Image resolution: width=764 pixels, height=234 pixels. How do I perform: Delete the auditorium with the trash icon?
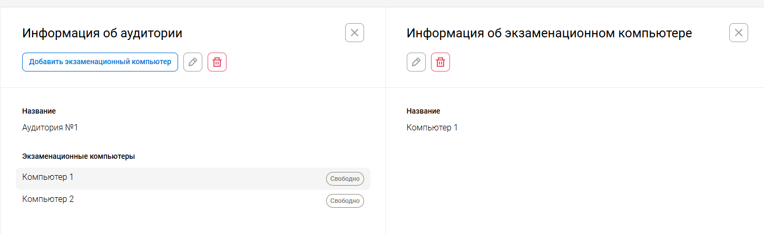pyautogui.click(x=217, y=62)
